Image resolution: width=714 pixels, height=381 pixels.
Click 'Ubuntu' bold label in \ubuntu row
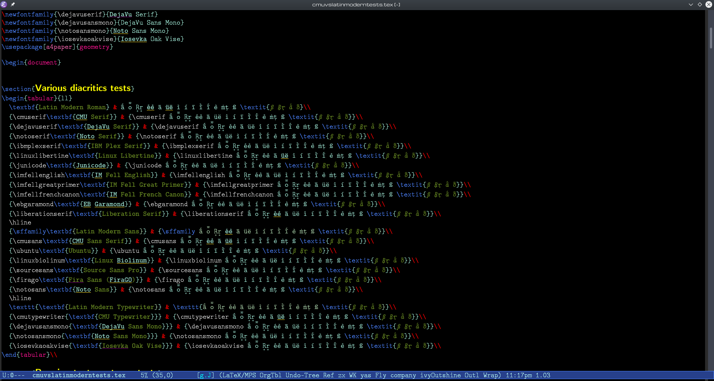click(80, 251)
